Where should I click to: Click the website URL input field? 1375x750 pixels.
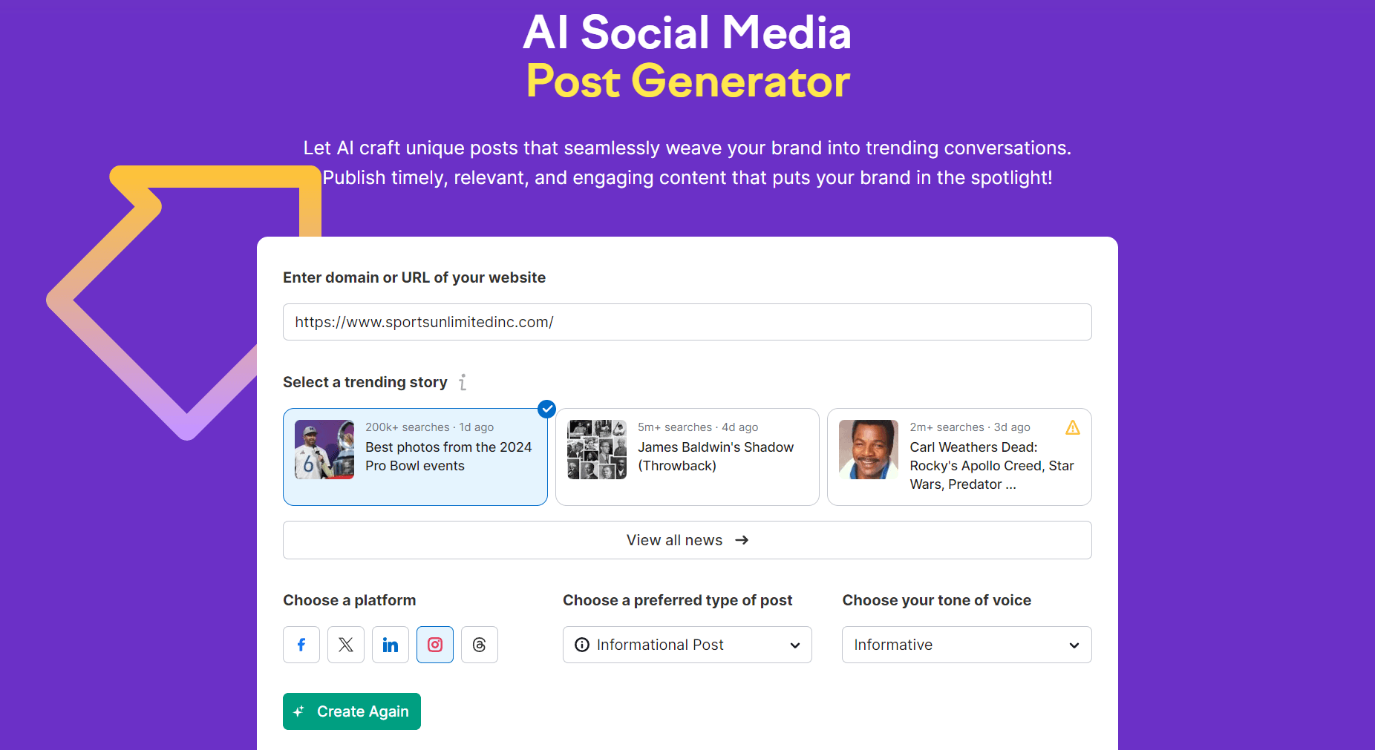687,322
